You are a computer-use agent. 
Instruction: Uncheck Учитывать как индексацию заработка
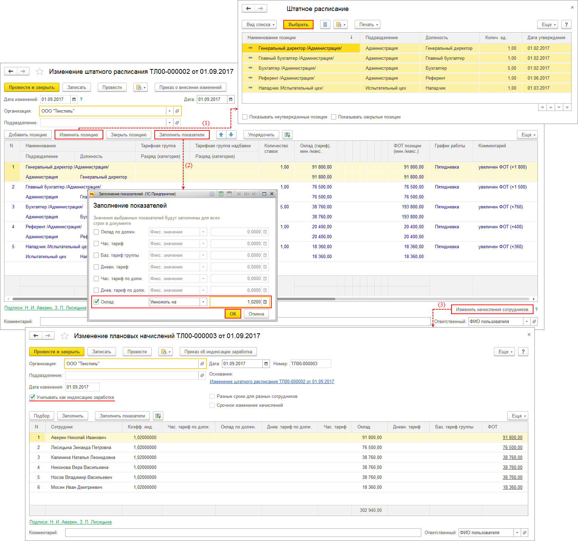tap(32, 397)
